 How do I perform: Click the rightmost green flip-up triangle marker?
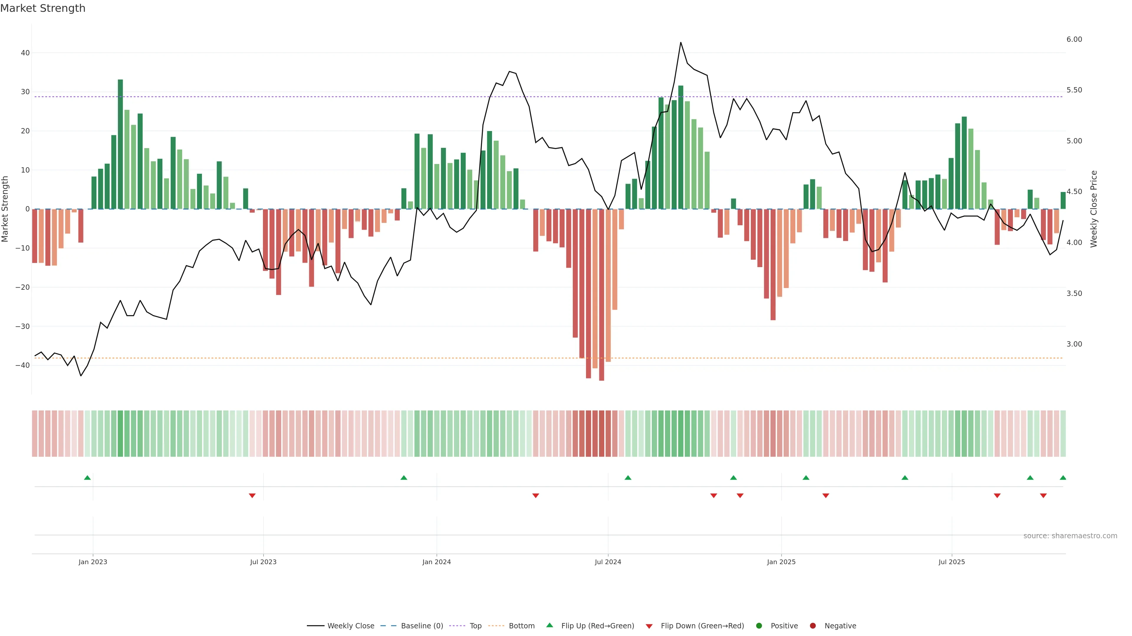pyautogui.click(x=1063, y=478)
